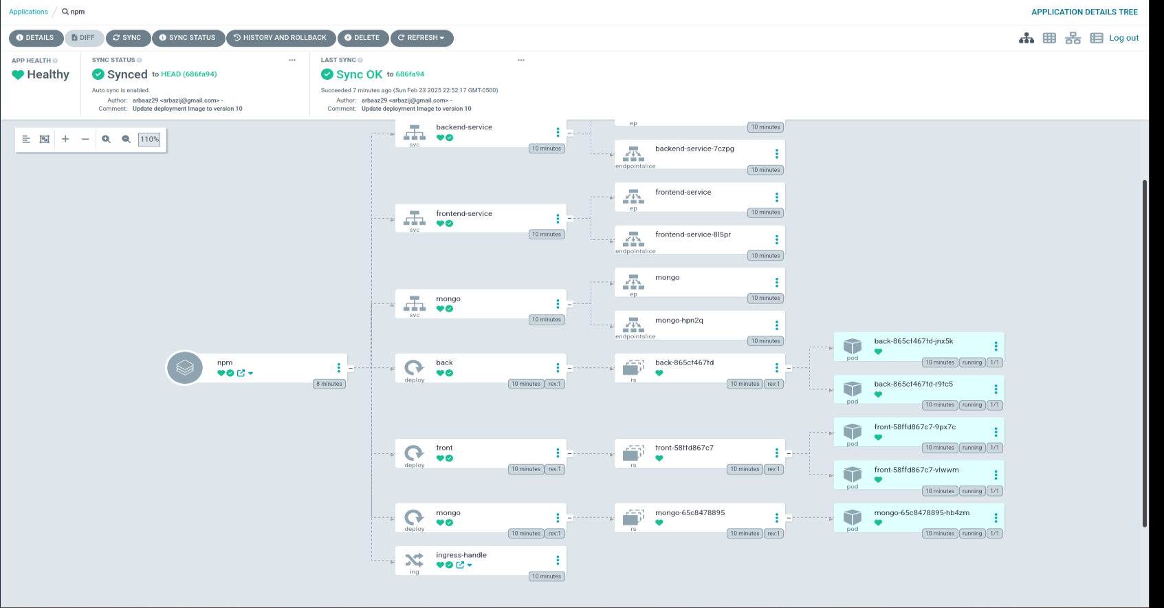Open external link icon on ingress-handle node

(460, 565)
